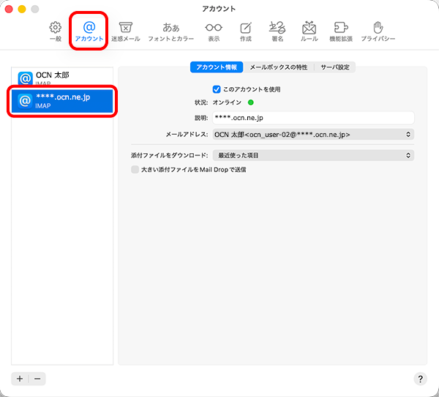Select the Accounts (アカウント) @ icon
Viewport: 439px width, 397px height.
pyautogui.click(x=89, y=30)
